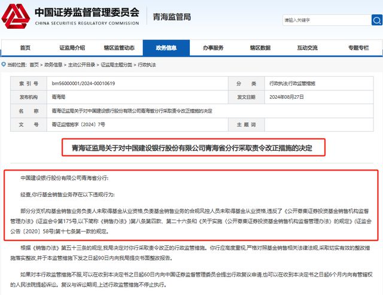Click the 文号 table label
This screenshot has height=295, width=383.
click(29, 124)
